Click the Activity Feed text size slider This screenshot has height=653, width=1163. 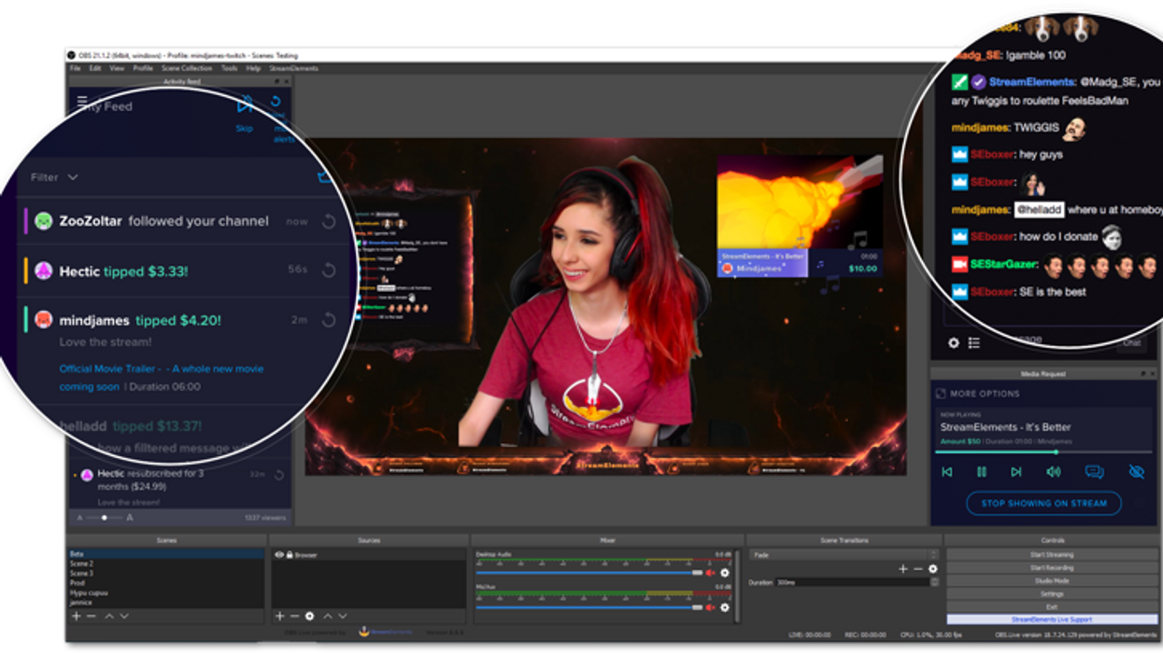pyautogui.click(x=104, y=518)
